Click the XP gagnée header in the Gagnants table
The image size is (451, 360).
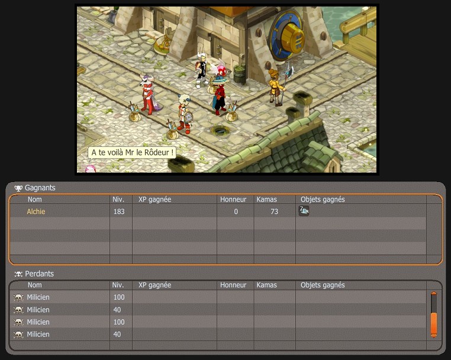pos(154,199)
